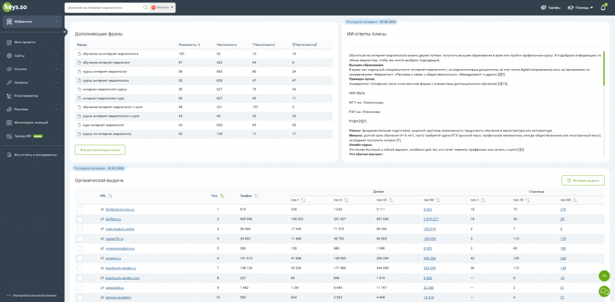Viewport: 615px width, 302px height.
Task: Collapse sidebar with double-chevron icon
Action: (65, 31)
